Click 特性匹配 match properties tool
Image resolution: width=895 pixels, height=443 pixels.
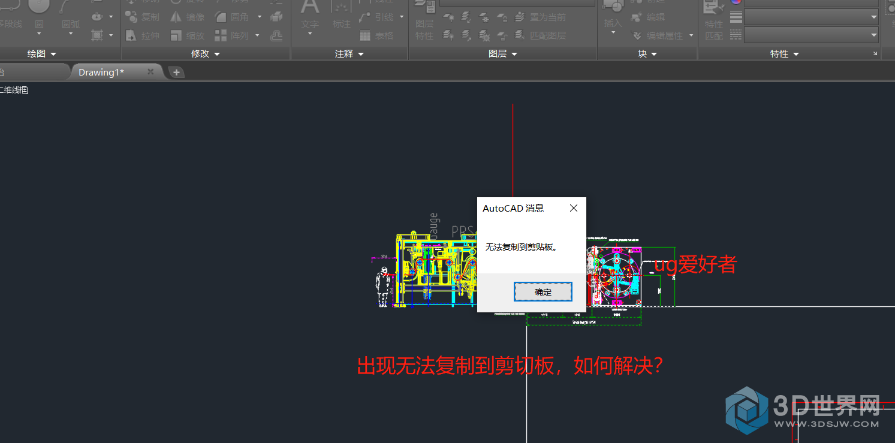point(713,21)
